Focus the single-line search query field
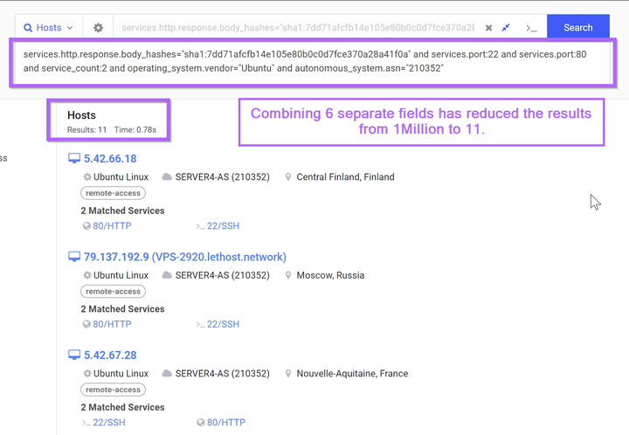 [298, 28]
